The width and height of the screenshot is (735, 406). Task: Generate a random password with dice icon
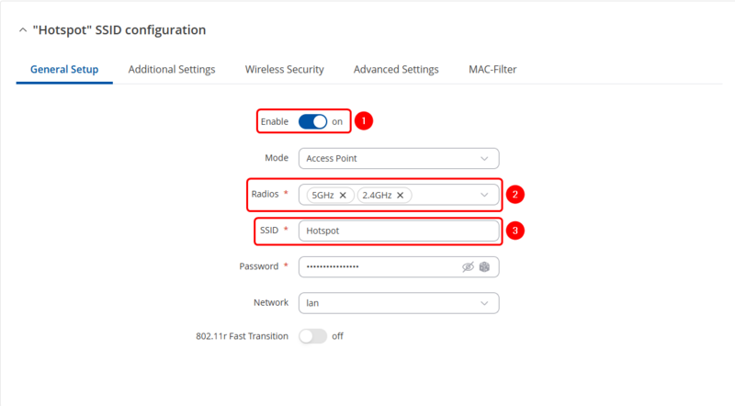coord(484,266)
